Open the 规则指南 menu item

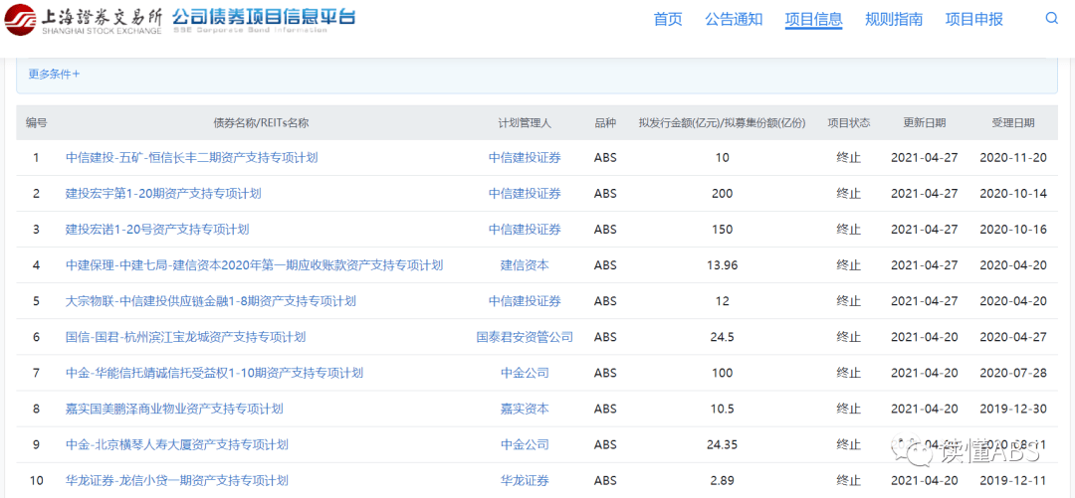pyautogui.click(x=894, y=19)
